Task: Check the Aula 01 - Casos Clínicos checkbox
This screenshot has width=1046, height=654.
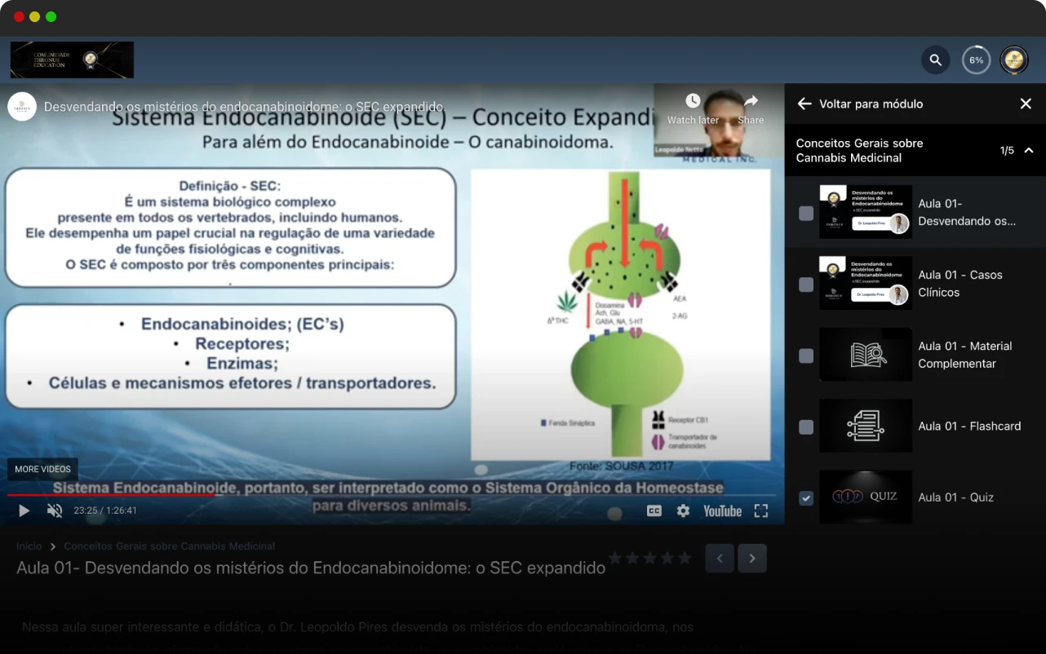Action: [x=806, y=284]
